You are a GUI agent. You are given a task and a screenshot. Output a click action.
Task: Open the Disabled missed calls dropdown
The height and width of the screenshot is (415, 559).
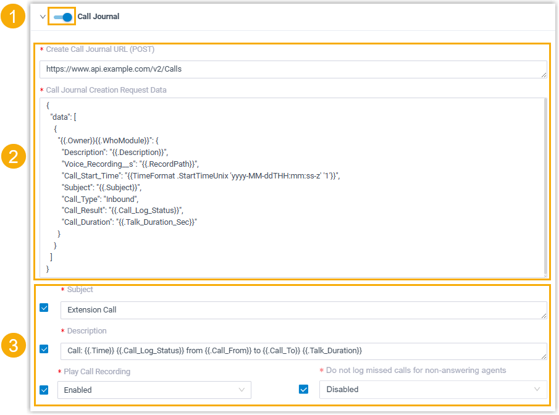pos(432,389)
